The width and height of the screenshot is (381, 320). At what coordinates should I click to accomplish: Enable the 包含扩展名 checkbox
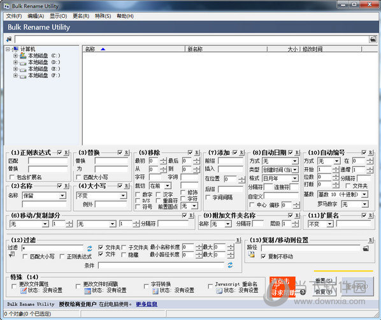click(11, 177)
